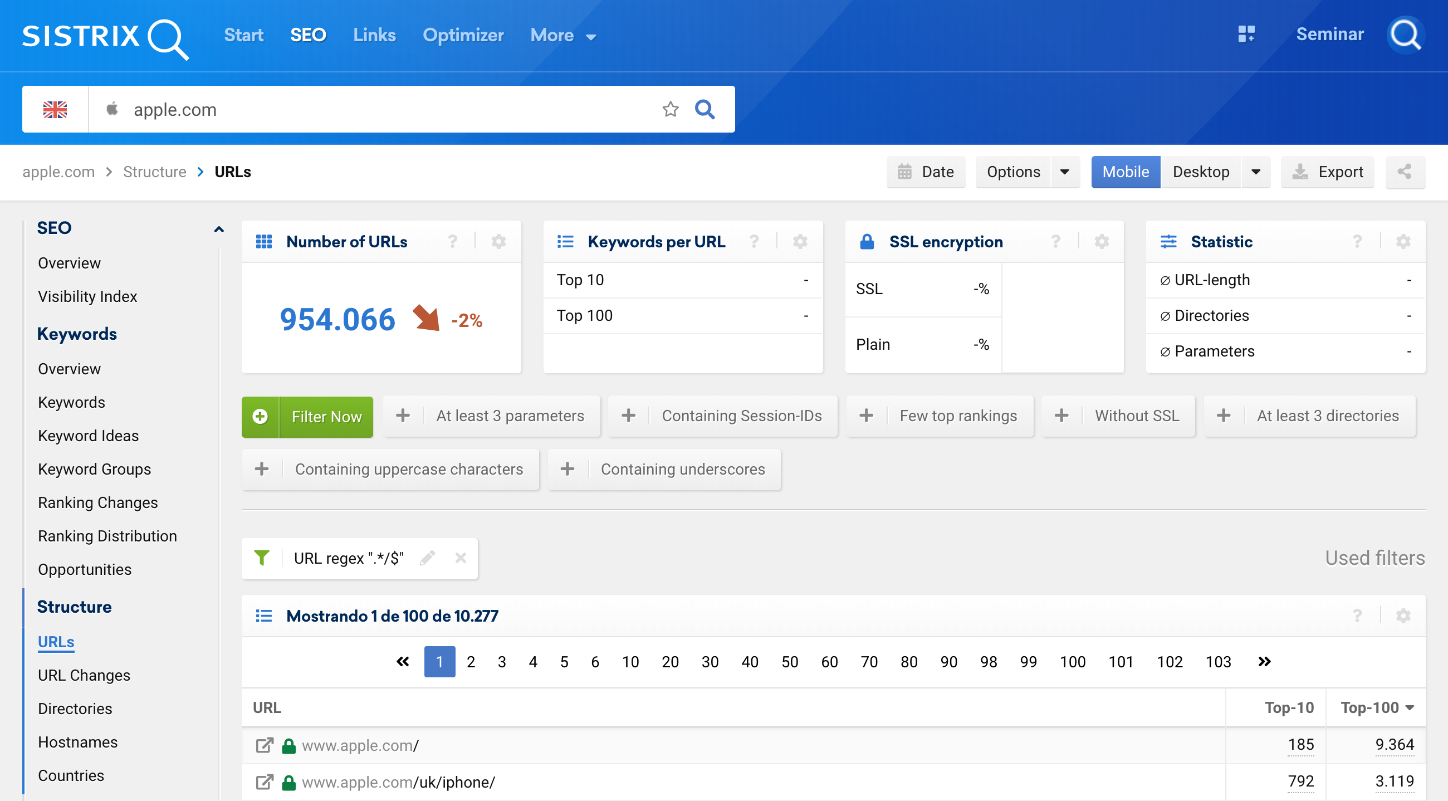Open settings gear for SSL encryption box
The width and height of the screenshot is (1448, 801).
[x=1102, y=242]
